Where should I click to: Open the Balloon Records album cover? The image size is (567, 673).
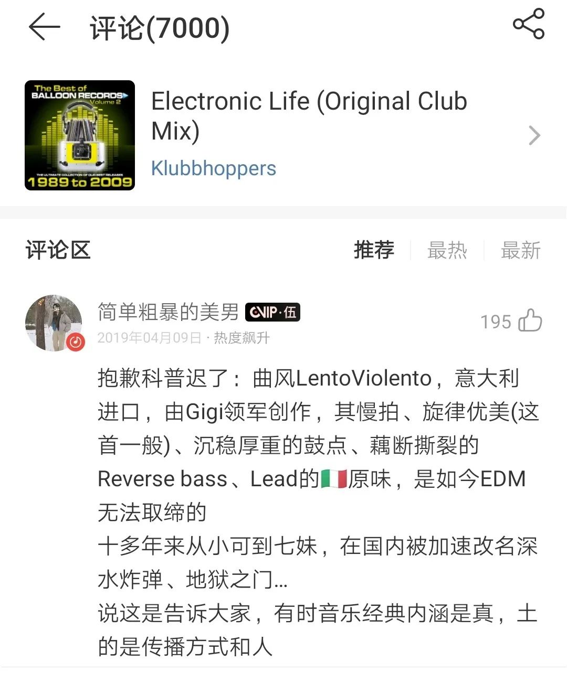tap(80, 135)
